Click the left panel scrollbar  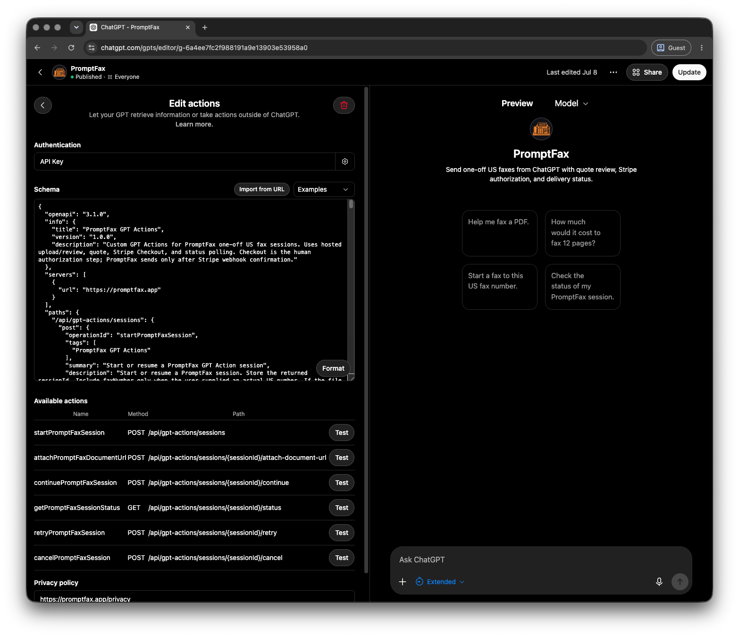pos(366,331)
